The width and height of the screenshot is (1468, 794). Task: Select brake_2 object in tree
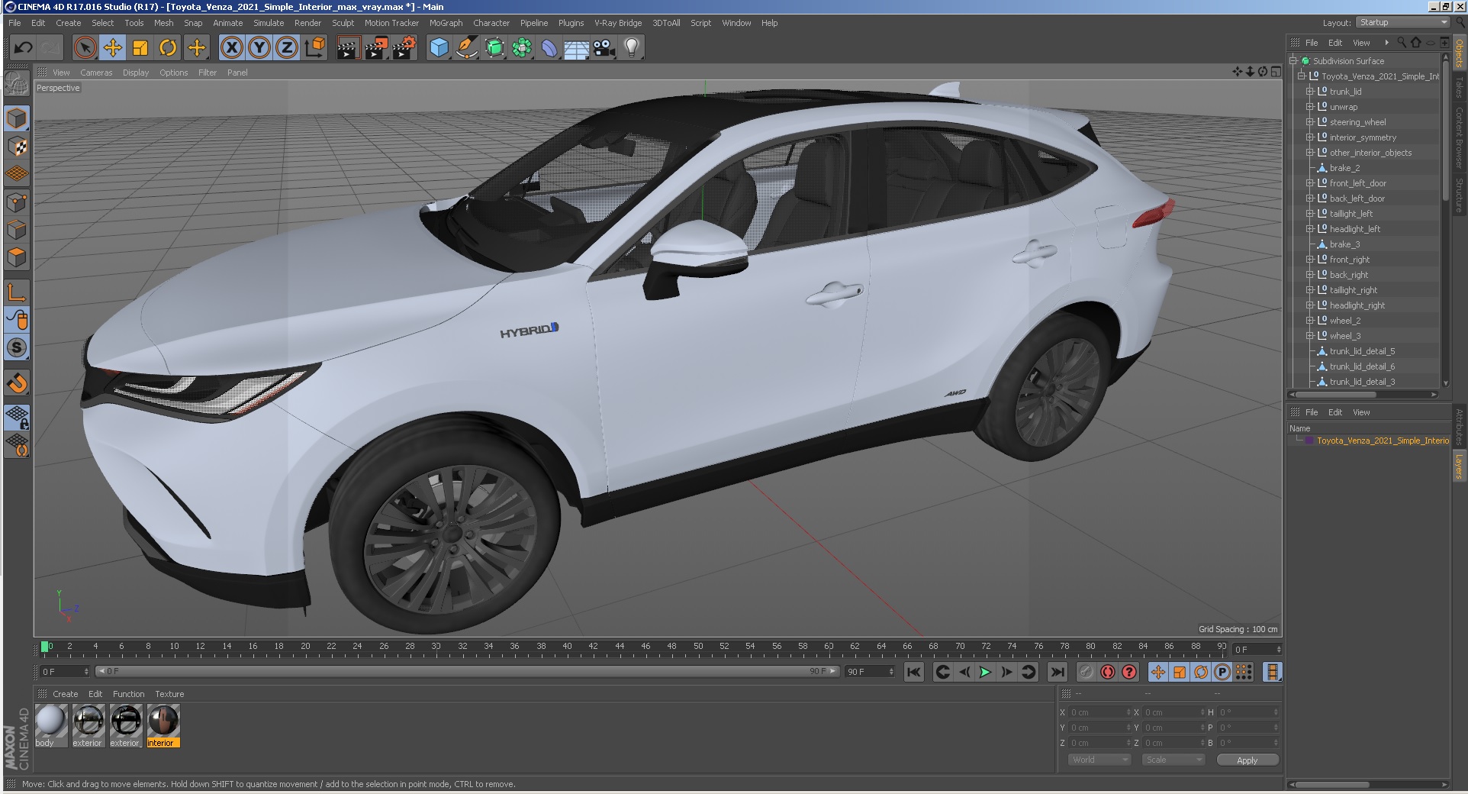tap(1344, 168)
